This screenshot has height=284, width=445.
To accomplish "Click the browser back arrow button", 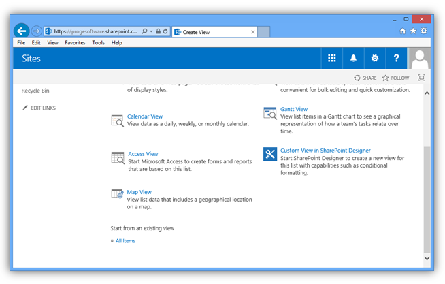I will 21,31.
